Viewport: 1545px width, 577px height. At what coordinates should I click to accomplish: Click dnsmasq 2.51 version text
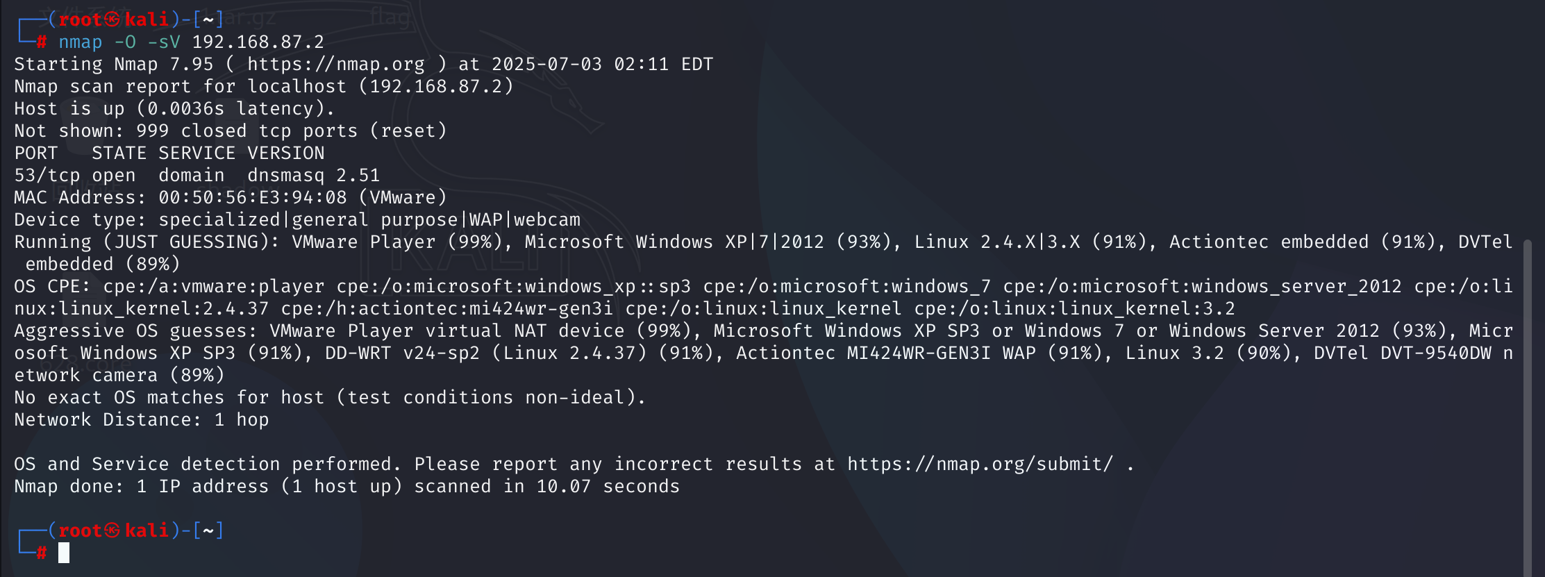[x=314, y=175]
